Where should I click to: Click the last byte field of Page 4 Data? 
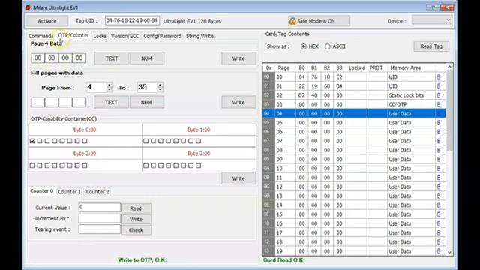79,58
